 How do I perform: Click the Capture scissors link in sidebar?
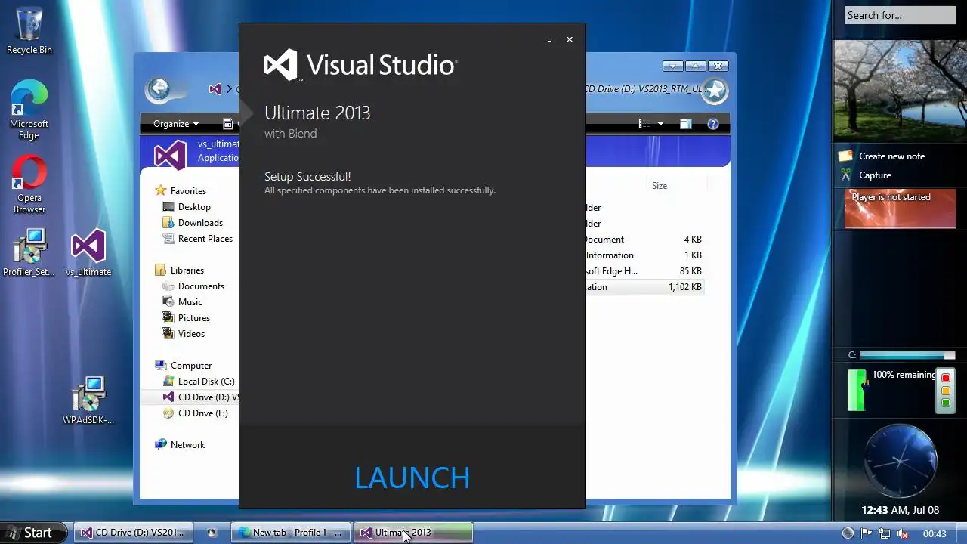tap(875, 175)
